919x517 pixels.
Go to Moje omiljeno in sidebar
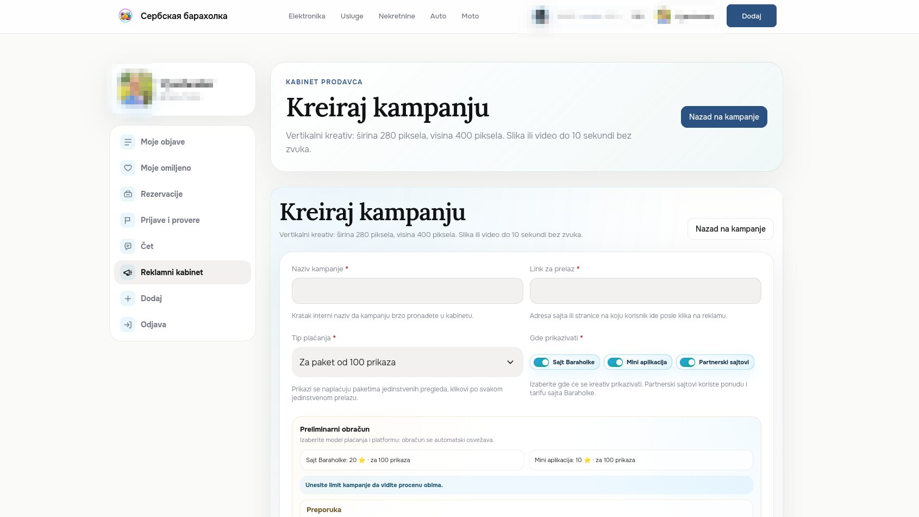[x=183, y=168]
